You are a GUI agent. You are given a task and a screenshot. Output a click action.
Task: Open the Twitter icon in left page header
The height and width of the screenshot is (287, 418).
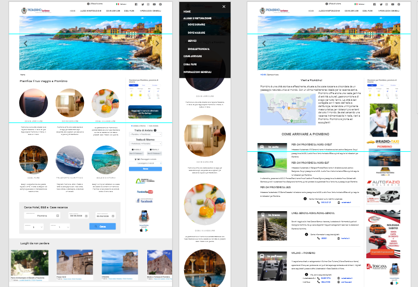tap(142, 4)
